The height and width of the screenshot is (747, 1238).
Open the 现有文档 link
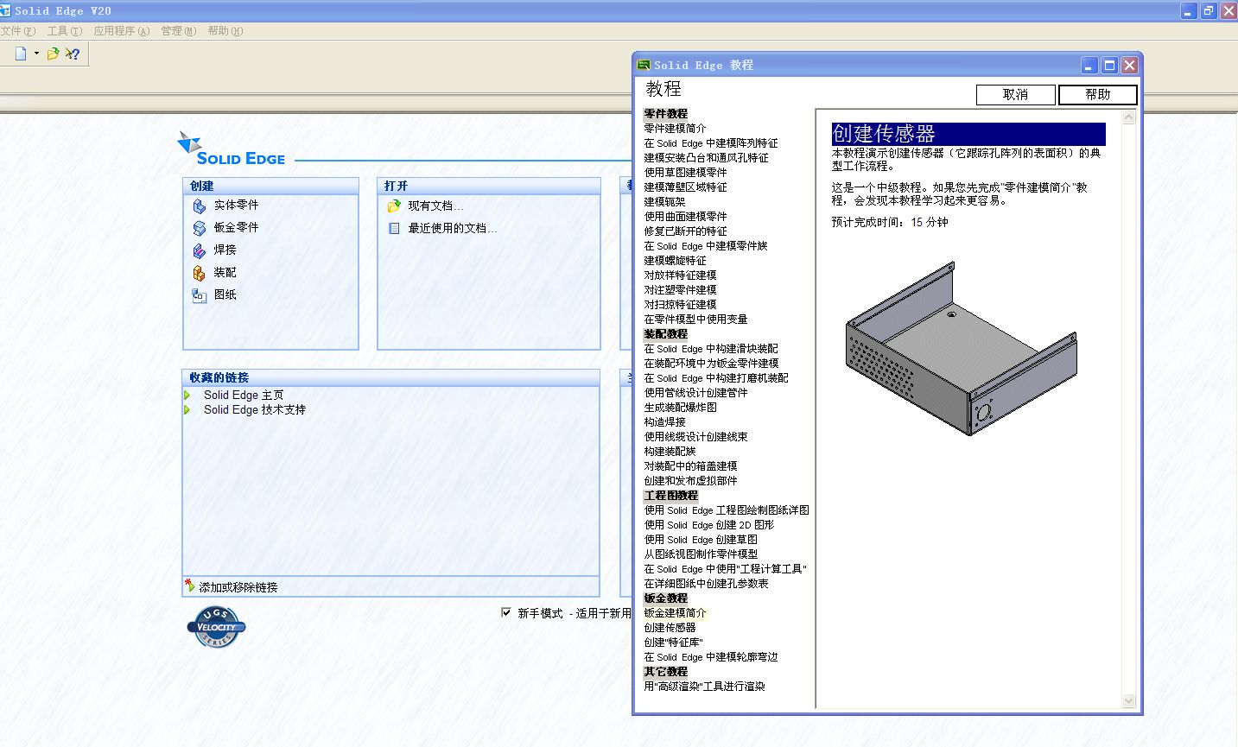pyautogui.click(x=435, y=206)
